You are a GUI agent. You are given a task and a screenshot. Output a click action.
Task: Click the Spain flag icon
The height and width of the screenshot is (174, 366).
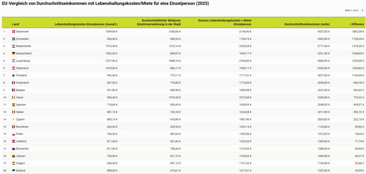[x=14, y=105]
